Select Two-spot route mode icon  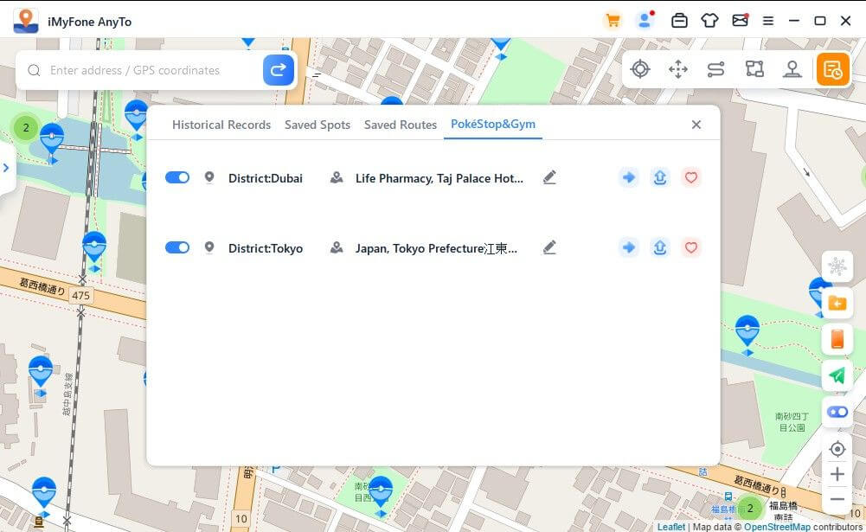click(715, 69)
